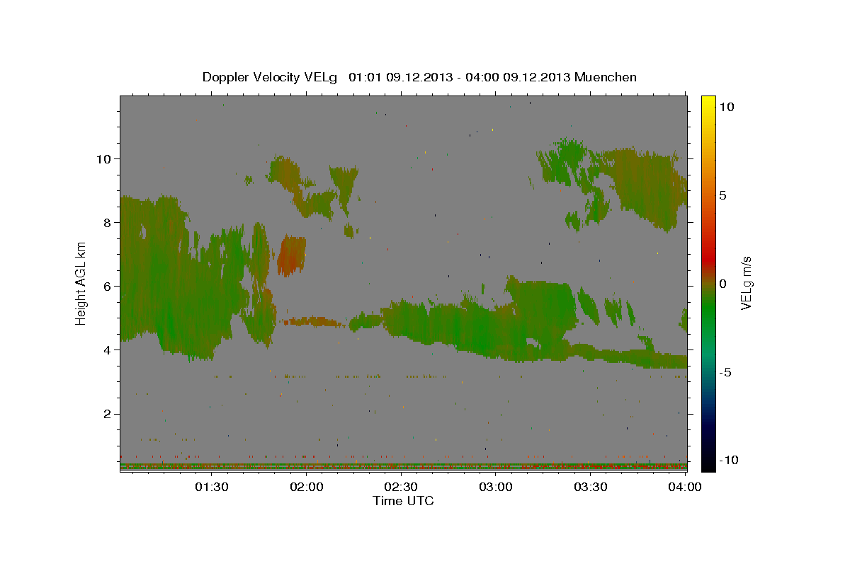Click the 04:00 time tick label

[x=686, y=487]
